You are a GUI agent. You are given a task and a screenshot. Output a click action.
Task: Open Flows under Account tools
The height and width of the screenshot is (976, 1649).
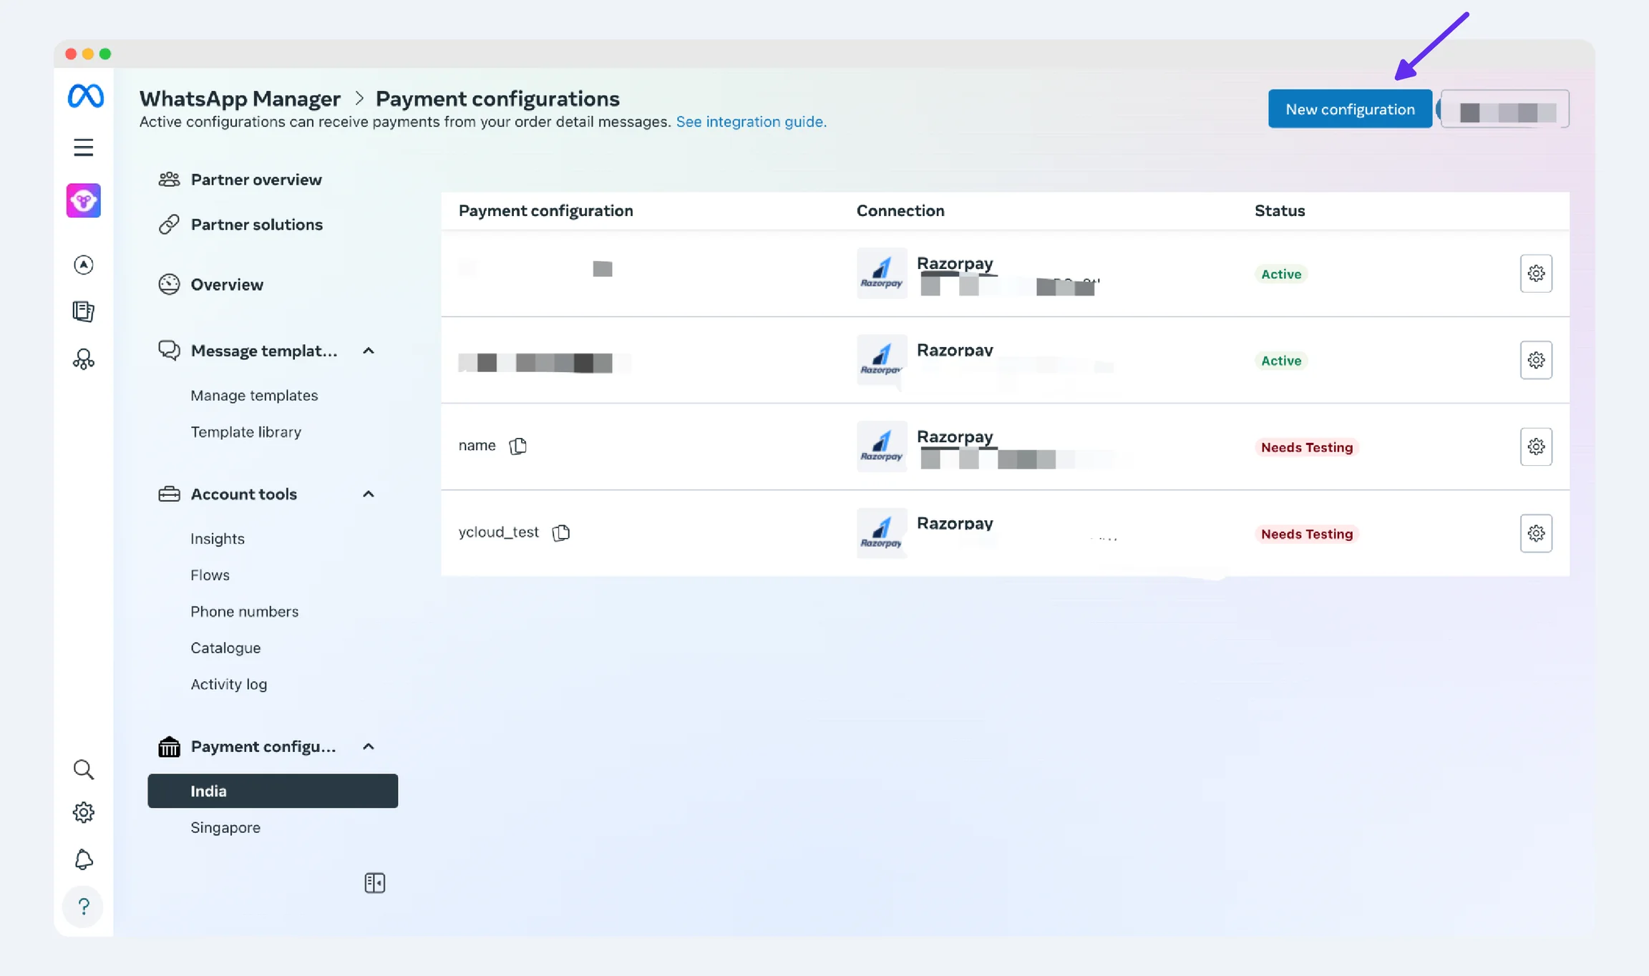tap(210, 575)
